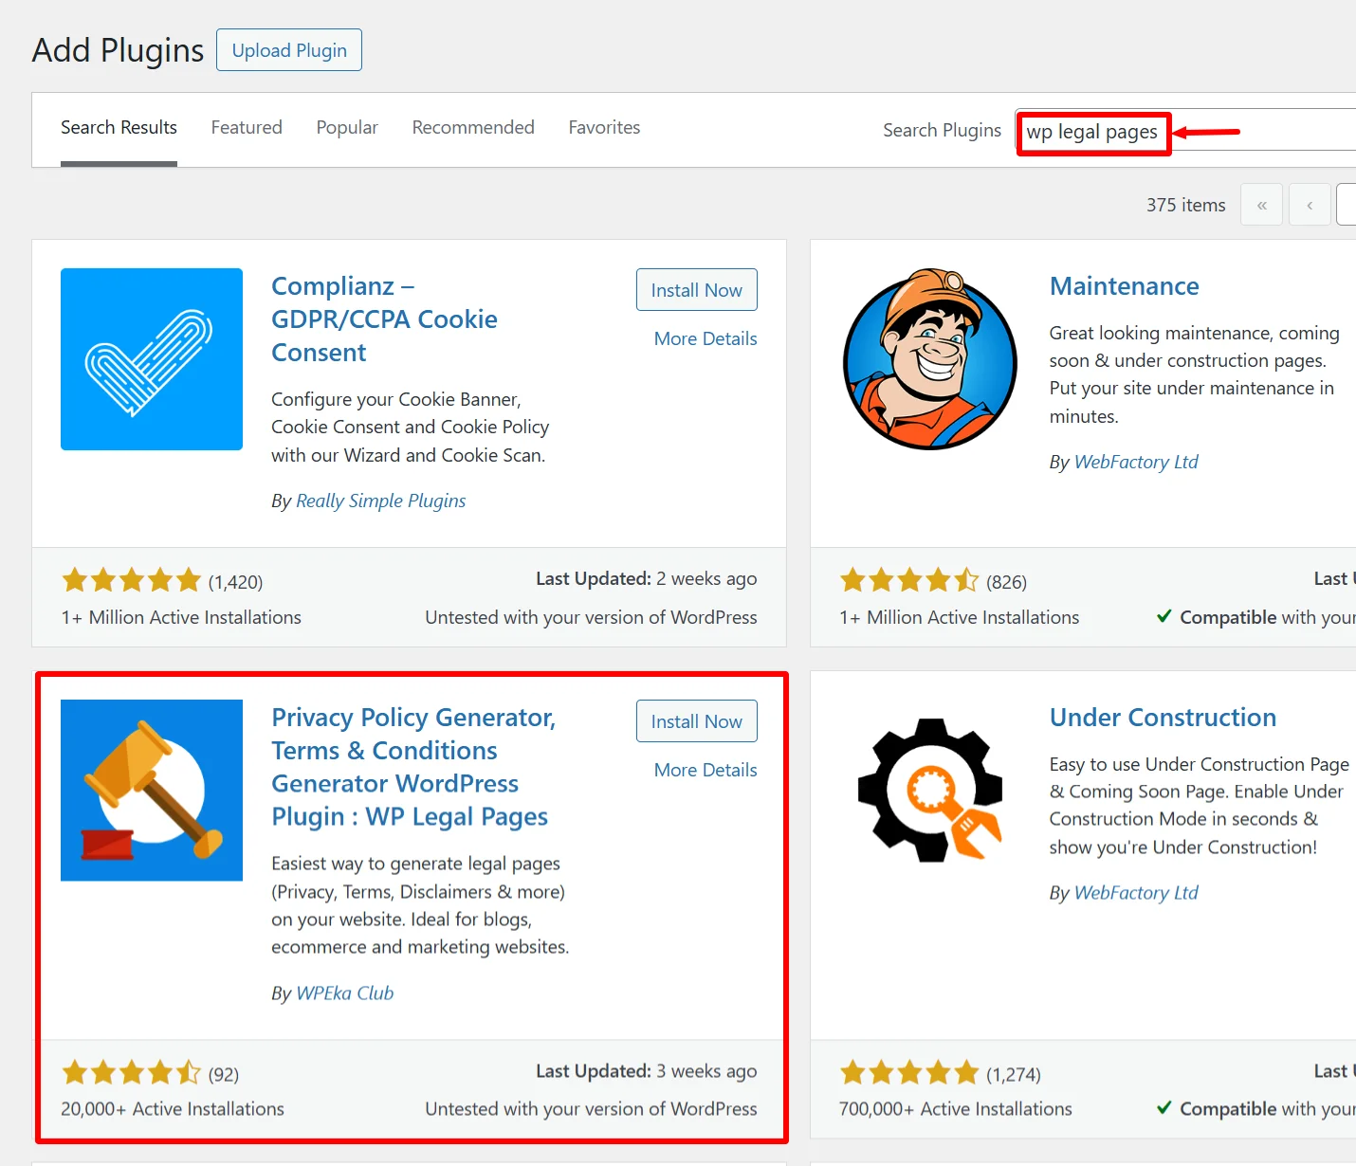The image size is (1356, 1166).
Task: Click the Search Plugins input field
Action: [x=1185, y=132]
